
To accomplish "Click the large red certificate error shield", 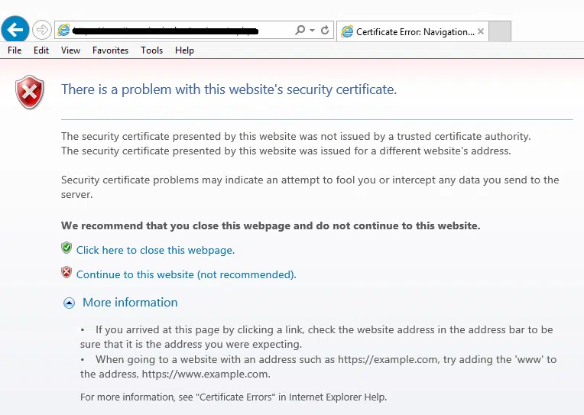I will coord(30,92).
